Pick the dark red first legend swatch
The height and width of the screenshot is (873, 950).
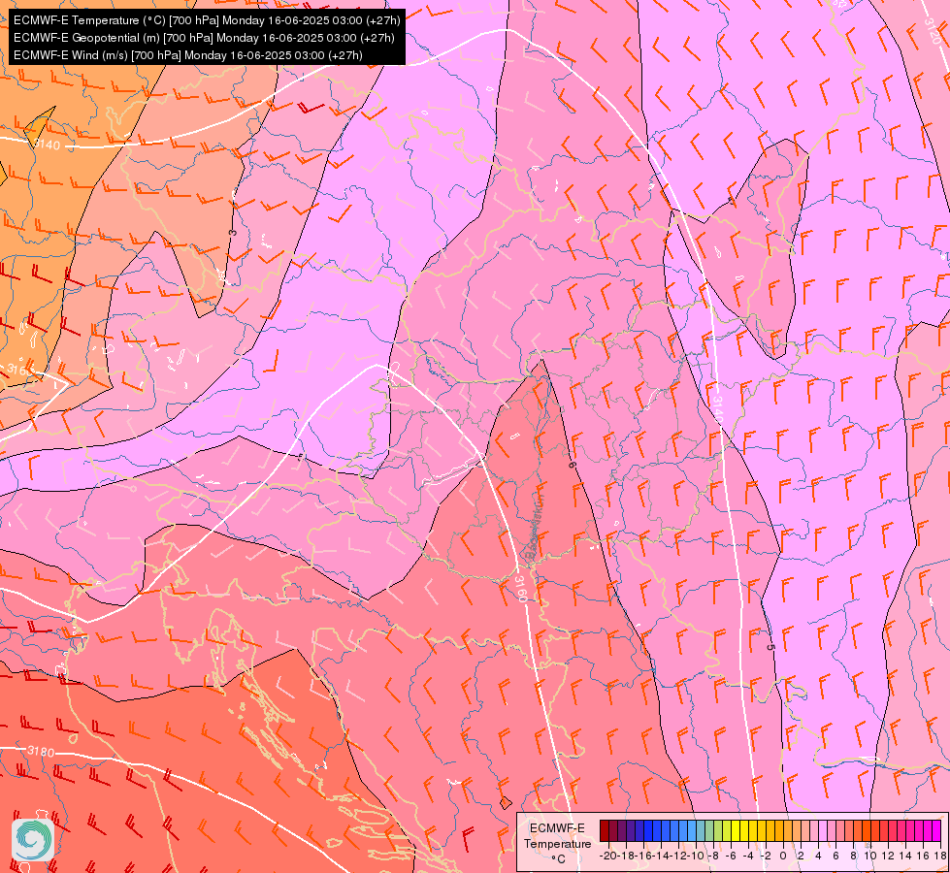click(x=605, y=830)
